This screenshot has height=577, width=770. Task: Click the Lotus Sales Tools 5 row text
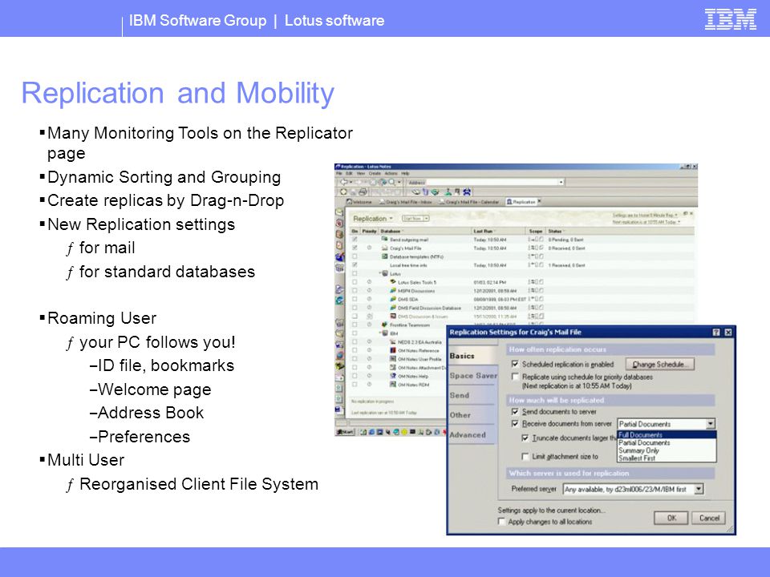coord(417,282)
